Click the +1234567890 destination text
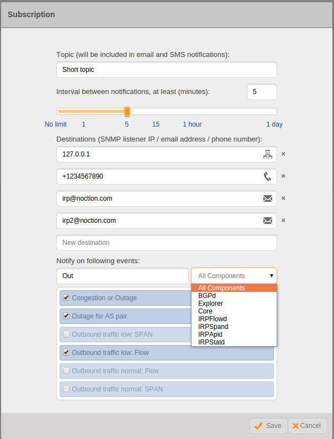 tap(83, 176)
